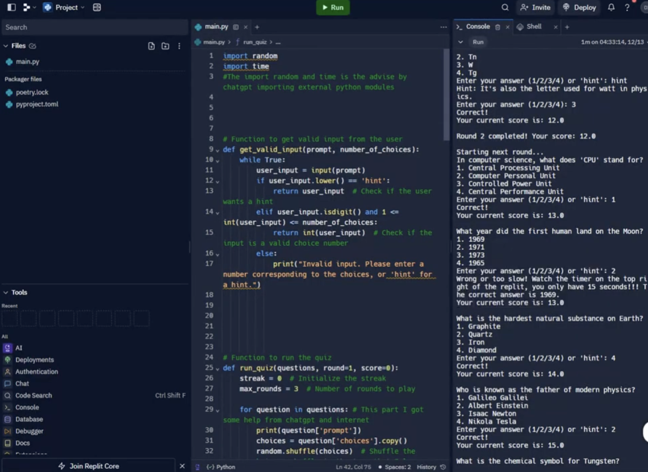
Task: Clear the Console with the trash icon
Action: pos(498,27)
